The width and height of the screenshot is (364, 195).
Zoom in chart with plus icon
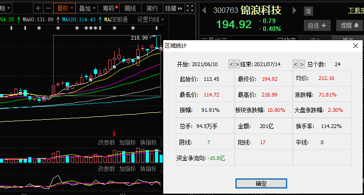38,8
